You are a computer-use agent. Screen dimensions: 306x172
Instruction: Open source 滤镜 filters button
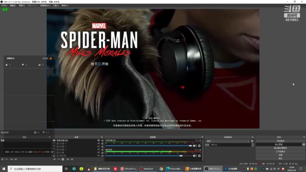[46, 132]
